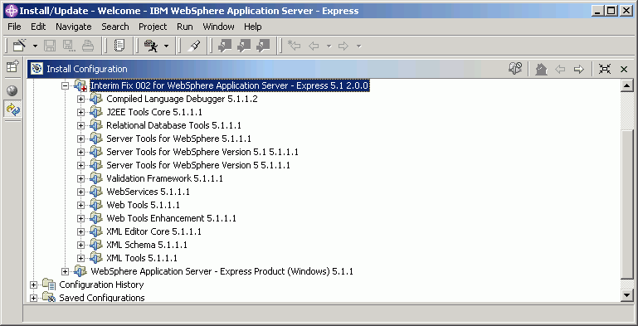Screen dimensions: 638x326
Task: Click the first pin toolbar icon
Action: click(x=225, y=46)
